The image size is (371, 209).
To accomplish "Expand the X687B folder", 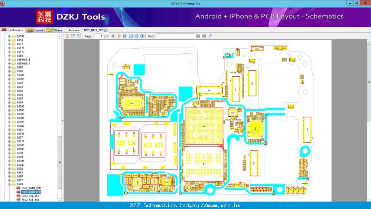I will [x=9, y=142].
